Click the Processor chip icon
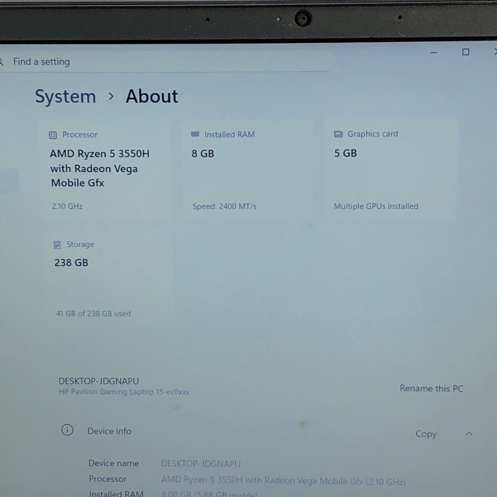497x497 pixels. [x=53, y=135]
